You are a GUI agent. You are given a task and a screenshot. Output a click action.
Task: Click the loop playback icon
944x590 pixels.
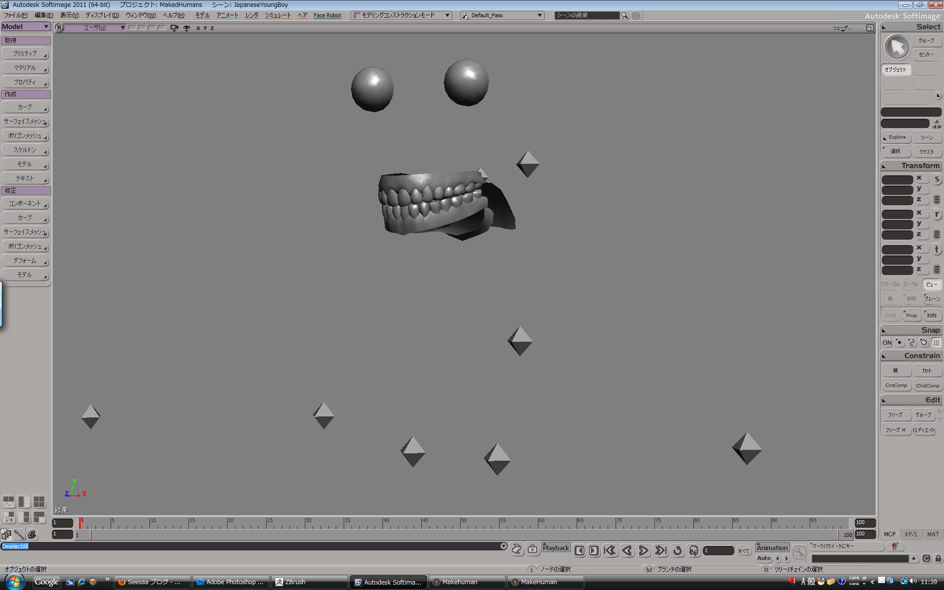click(678, 551)
